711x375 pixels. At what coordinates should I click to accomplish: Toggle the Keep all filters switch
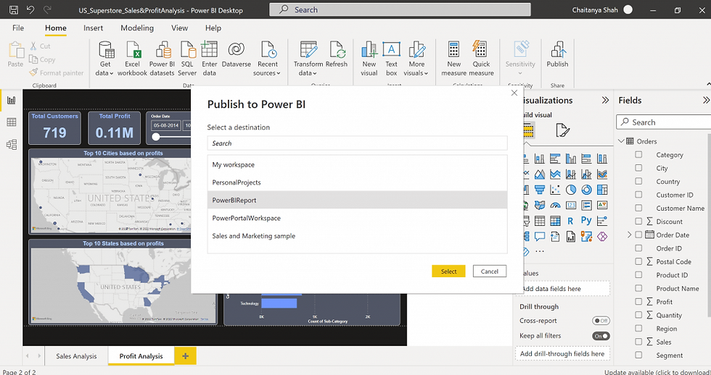[x=601, y=336]
